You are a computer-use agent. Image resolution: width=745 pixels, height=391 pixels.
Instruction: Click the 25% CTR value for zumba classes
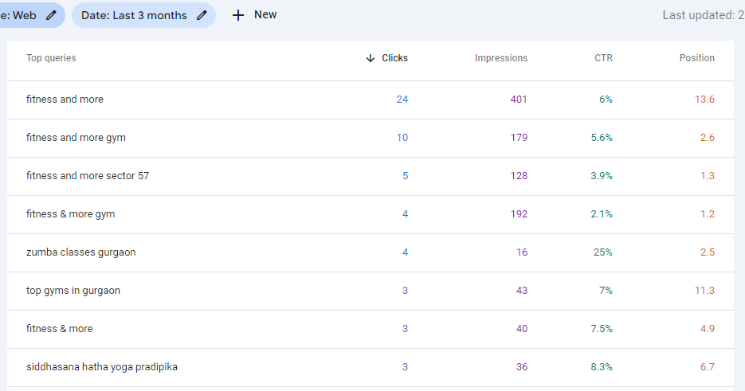click(602, 252)
